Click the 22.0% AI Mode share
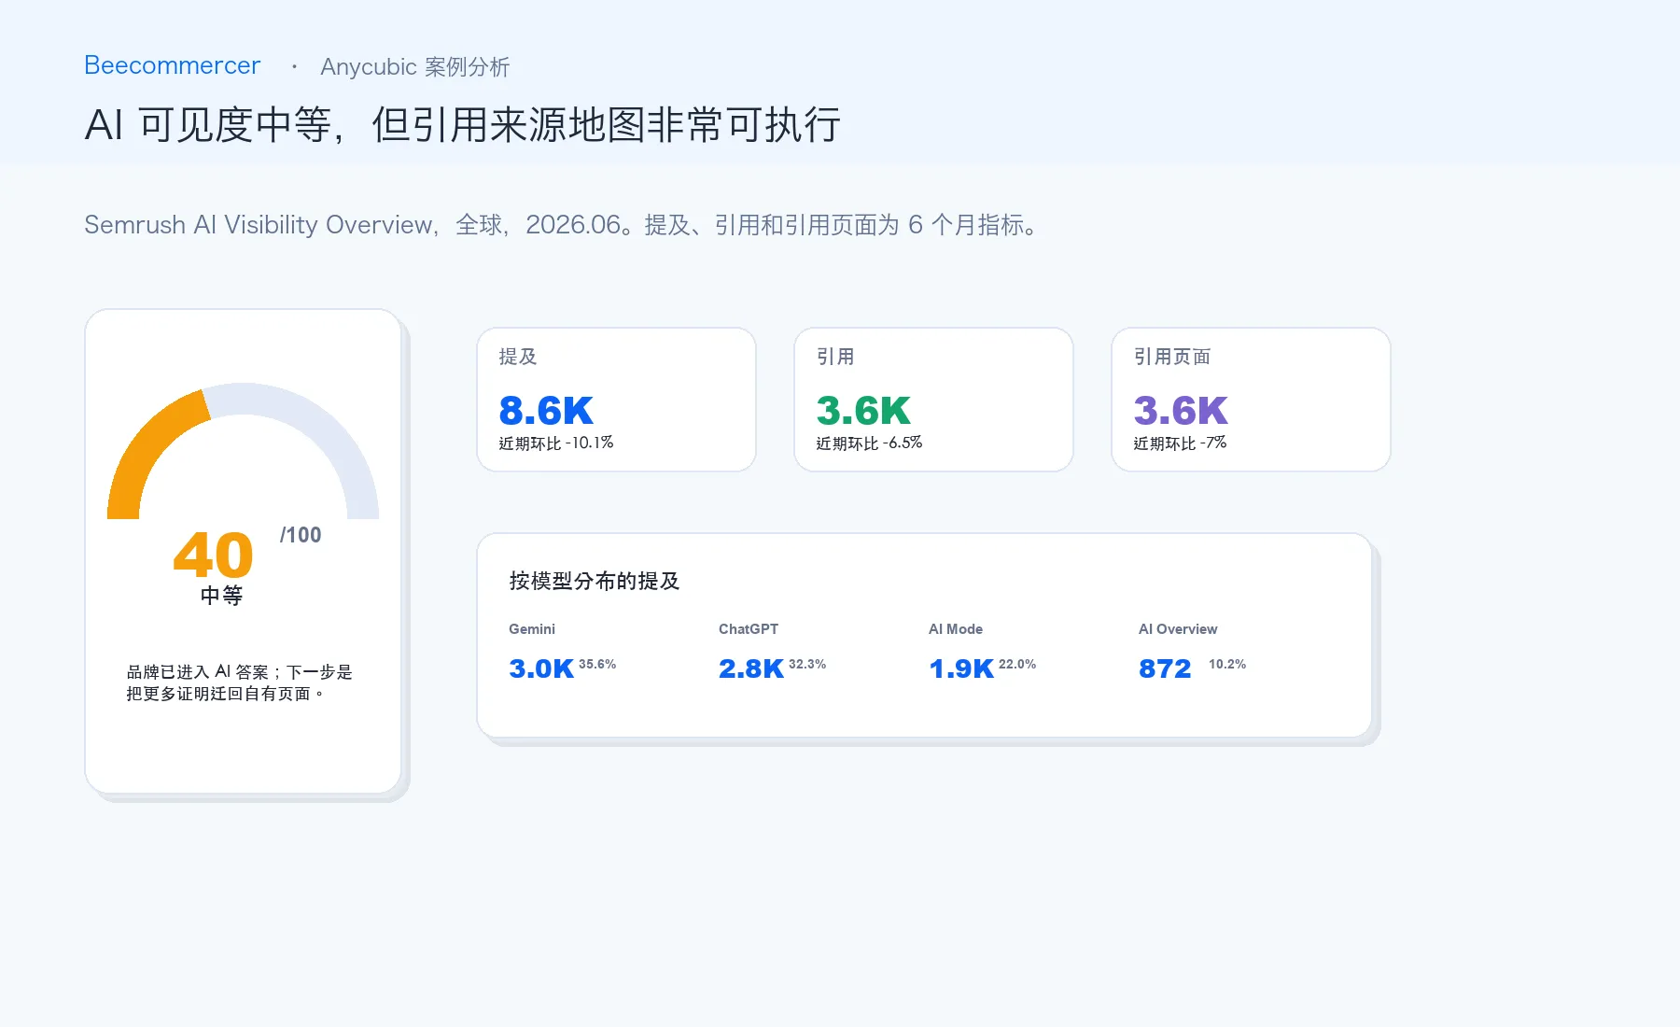This screenshot has width=1680, height=1027. 1017,665
